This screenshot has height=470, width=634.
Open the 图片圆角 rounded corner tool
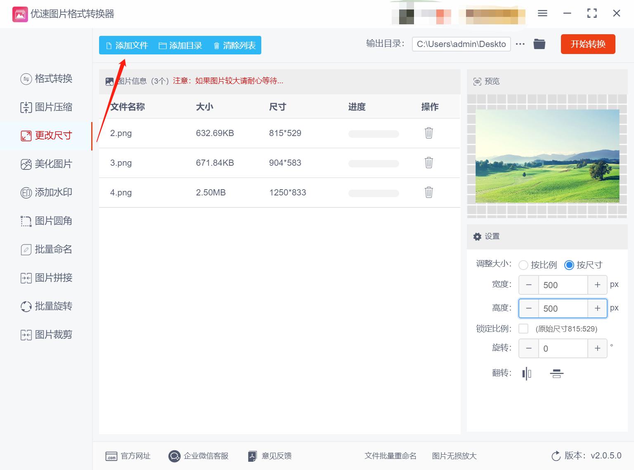[x=47, y=221]
